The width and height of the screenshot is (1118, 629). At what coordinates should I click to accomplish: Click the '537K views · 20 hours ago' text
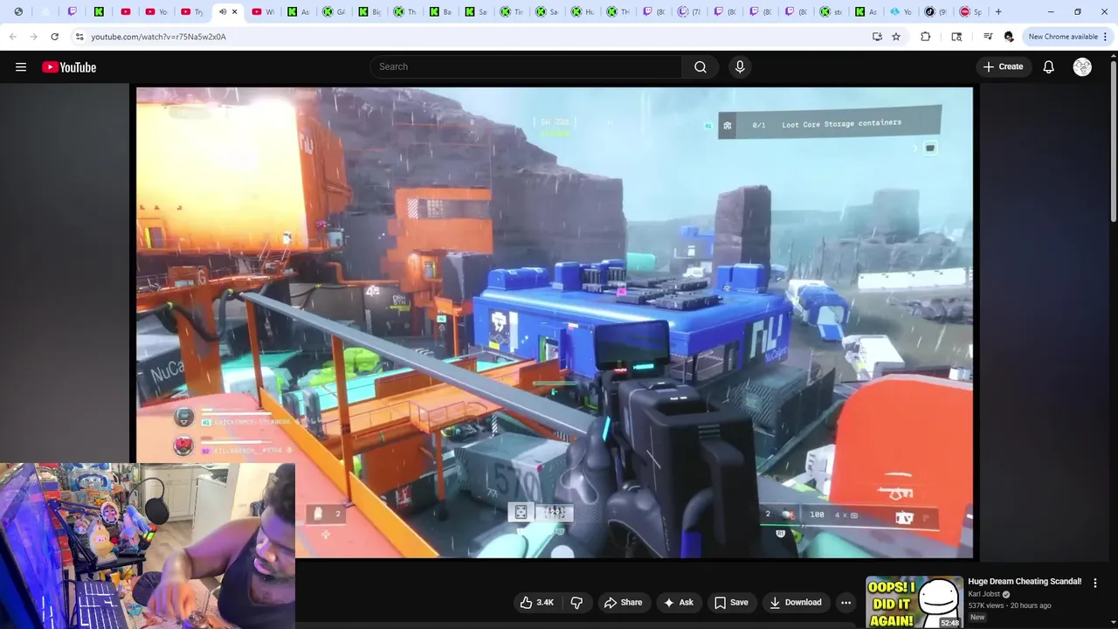[x=1009, y=605]
